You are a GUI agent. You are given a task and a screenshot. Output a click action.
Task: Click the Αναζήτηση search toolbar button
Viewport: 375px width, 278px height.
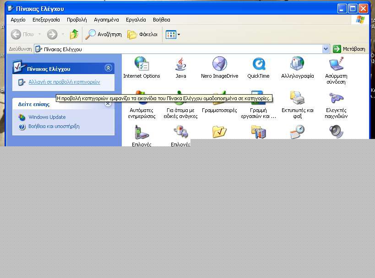coord(104,34)
